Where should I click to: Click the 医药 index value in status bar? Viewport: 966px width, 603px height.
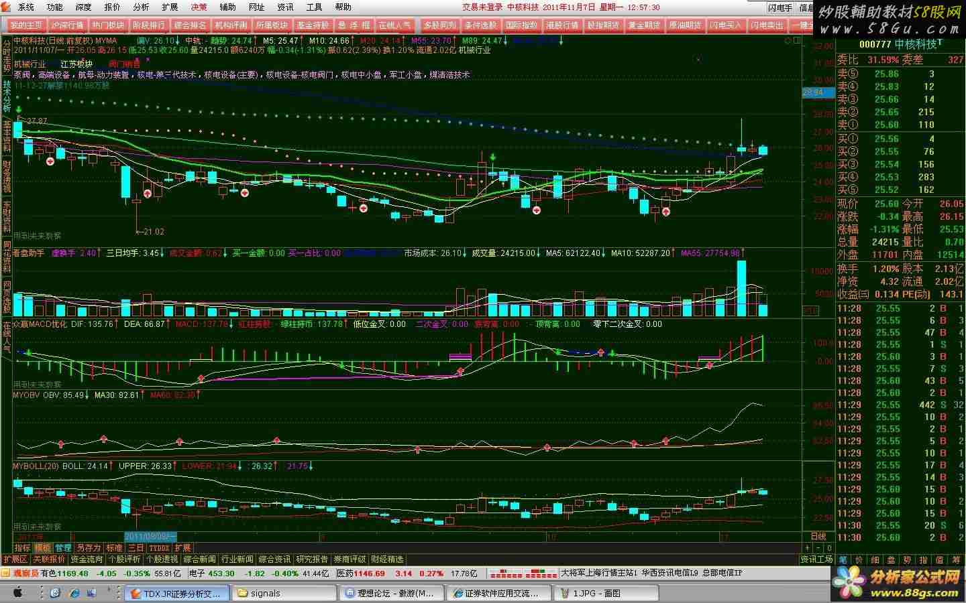(x=369, y=574)
